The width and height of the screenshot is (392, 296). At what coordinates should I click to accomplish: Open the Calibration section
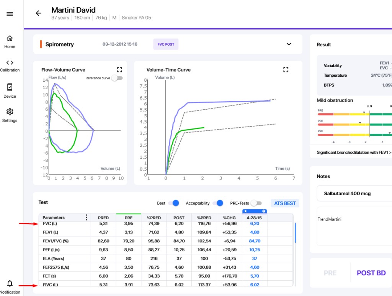10,66
